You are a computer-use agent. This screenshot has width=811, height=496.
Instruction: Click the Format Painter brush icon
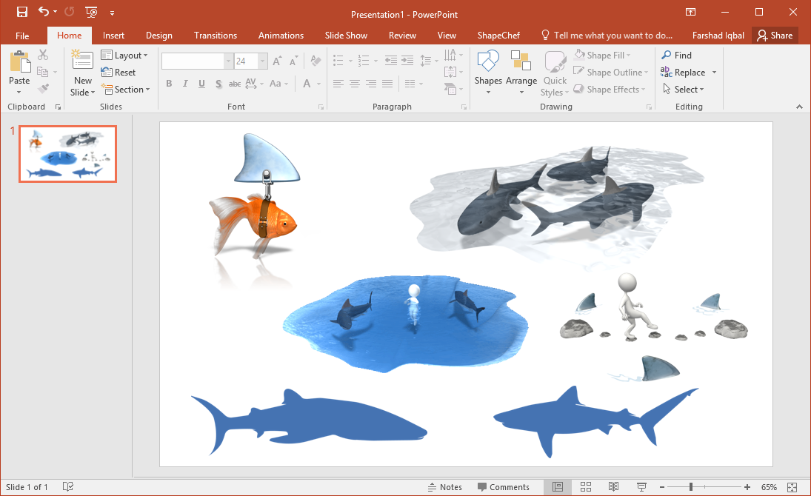[x=44, y=89]
